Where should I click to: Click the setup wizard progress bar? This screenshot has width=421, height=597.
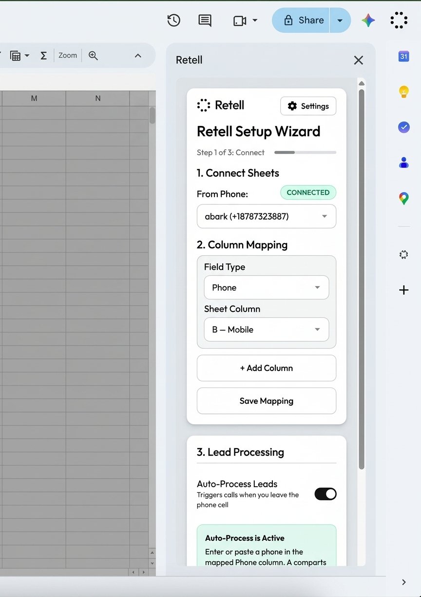305,152
